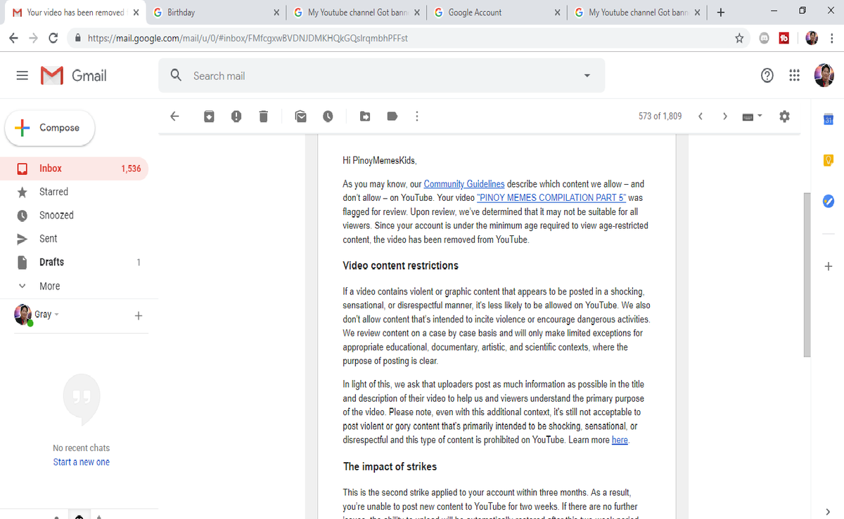Image resolution: width=844 pixels, height=519 pixels.
Task: Click the browser address bar URL
Action: coord(248,38)
